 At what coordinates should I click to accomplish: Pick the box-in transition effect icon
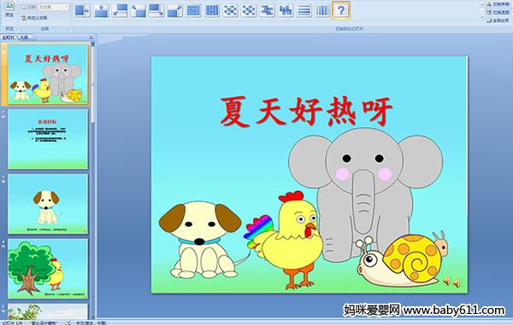point(193,10)
